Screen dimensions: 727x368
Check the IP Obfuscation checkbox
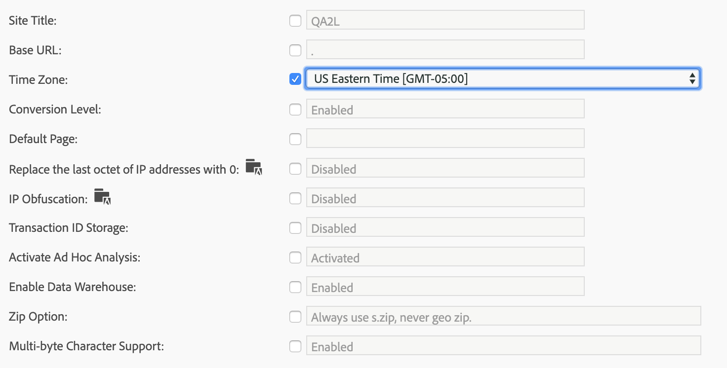pyautogui.click(x=295, y=198)
